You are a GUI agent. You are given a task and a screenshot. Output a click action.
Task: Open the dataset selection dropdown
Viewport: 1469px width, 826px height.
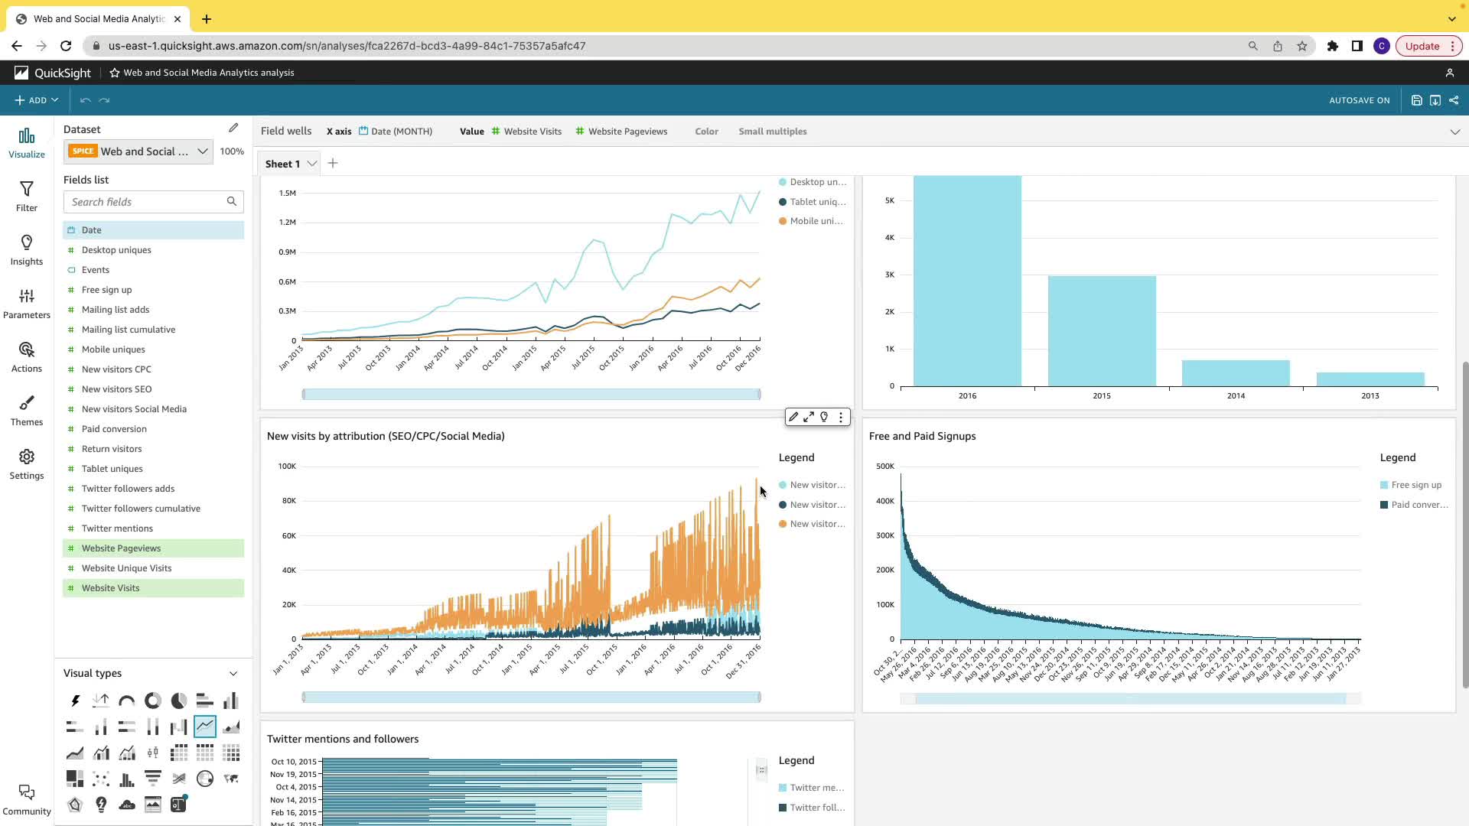202,151
